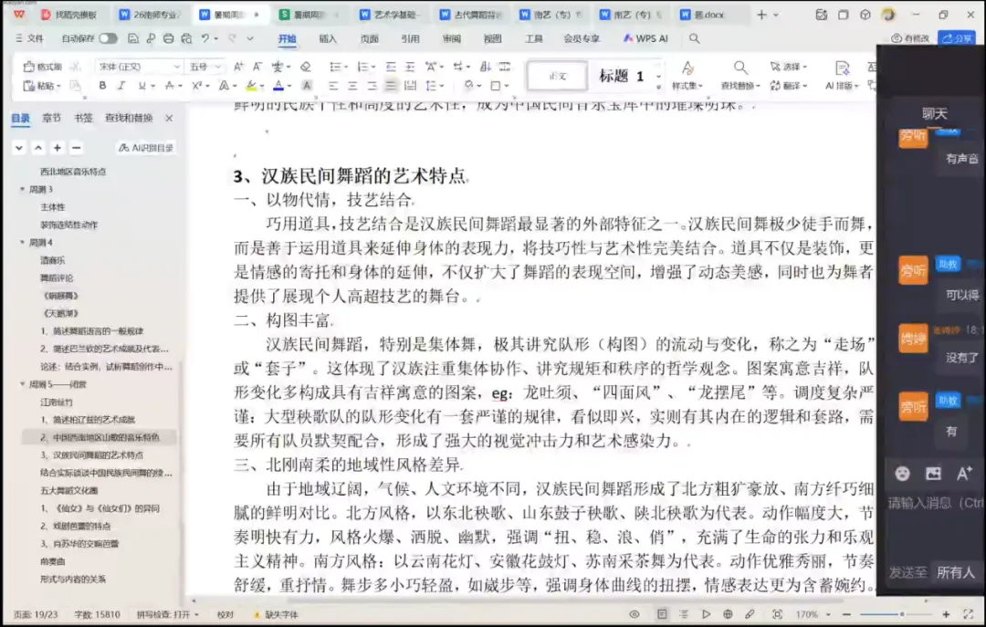The image size is (986, 627).
Task: Close the navigation pane
Action: click(169, 118)
